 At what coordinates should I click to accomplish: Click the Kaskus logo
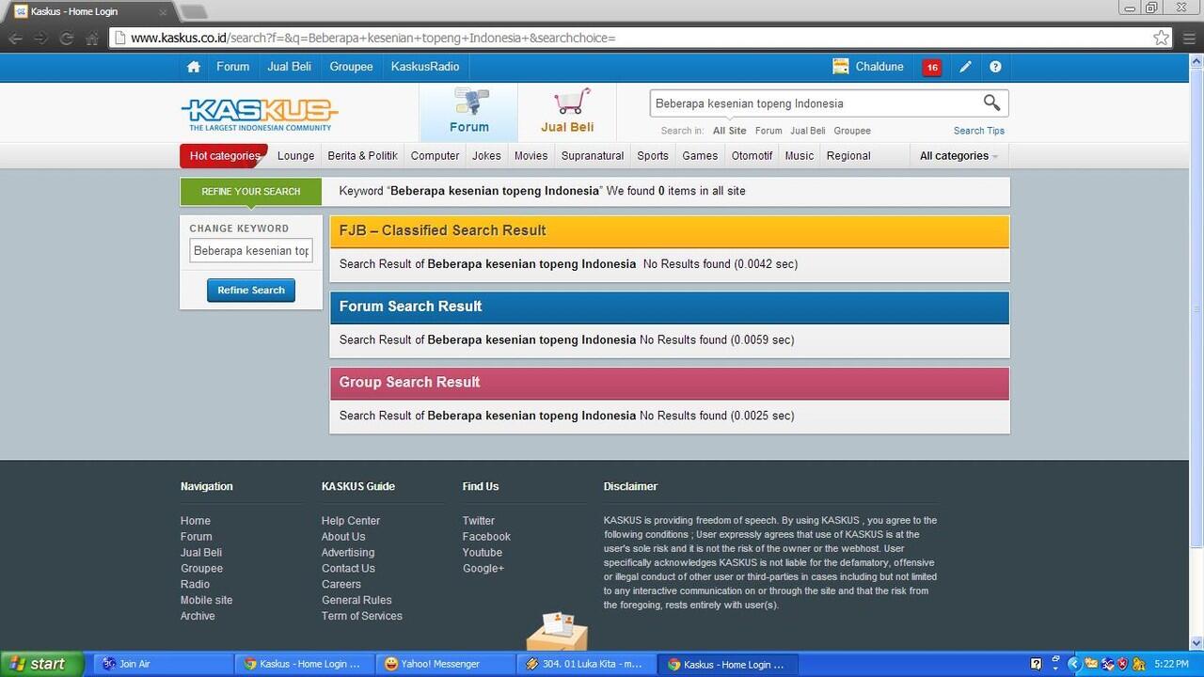260,115
